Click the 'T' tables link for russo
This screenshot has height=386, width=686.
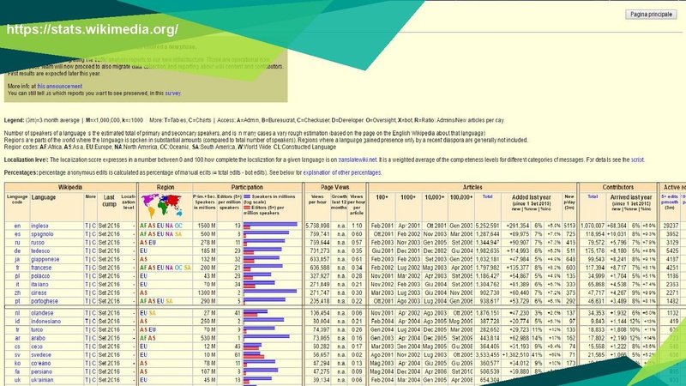(87, 243)
